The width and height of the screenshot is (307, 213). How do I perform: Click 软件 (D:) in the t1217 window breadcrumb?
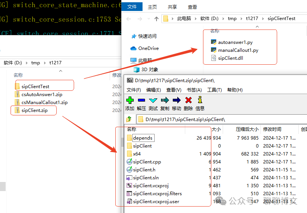[x=13, y=63]
